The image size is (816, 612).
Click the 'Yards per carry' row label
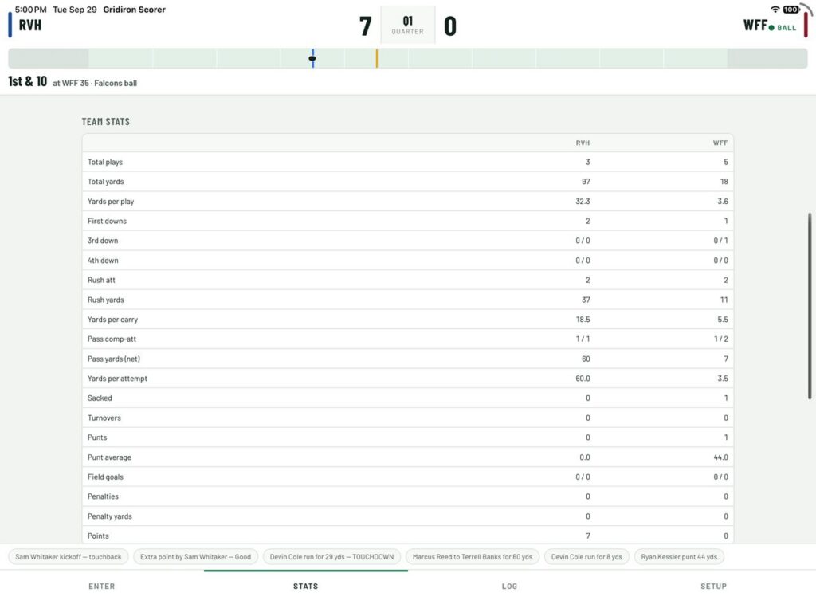click(x=113, y=320)
